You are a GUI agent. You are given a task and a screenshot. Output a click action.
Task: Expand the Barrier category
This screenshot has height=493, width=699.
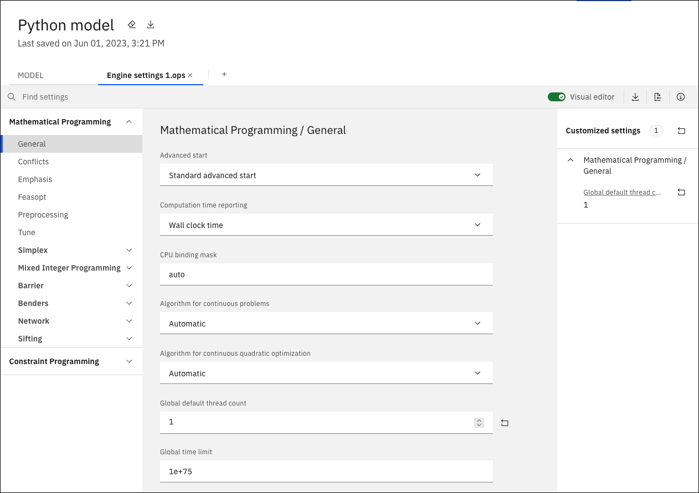click(129, 286)
